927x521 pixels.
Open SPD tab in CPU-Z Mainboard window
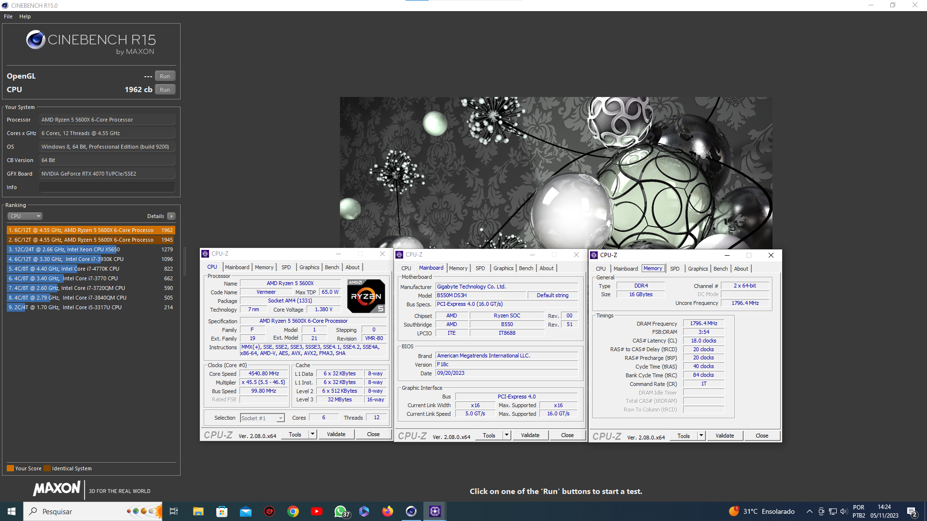click(x=480, y=268)
